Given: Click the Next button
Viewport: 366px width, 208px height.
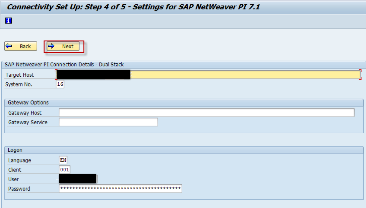Looking at the screenshot, I should pos(63,46).
